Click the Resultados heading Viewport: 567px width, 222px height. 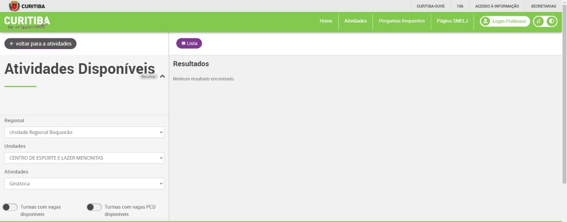(x=191, y=64)
